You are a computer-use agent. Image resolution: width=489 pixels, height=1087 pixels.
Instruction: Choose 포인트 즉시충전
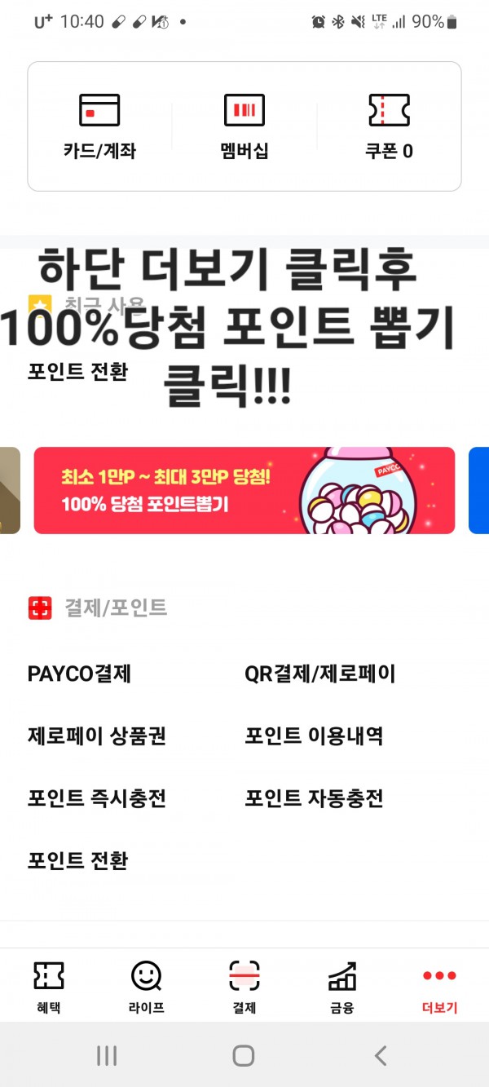[97, 798]
